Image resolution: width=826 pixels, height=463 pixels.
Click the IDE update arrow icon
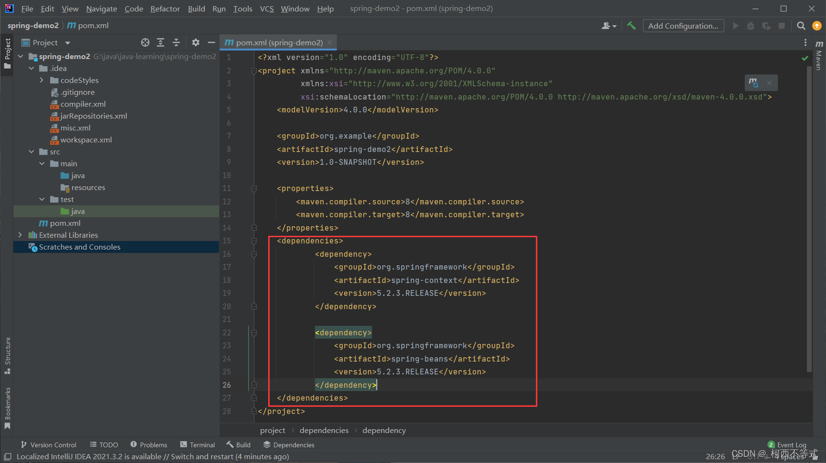[816, 26]
